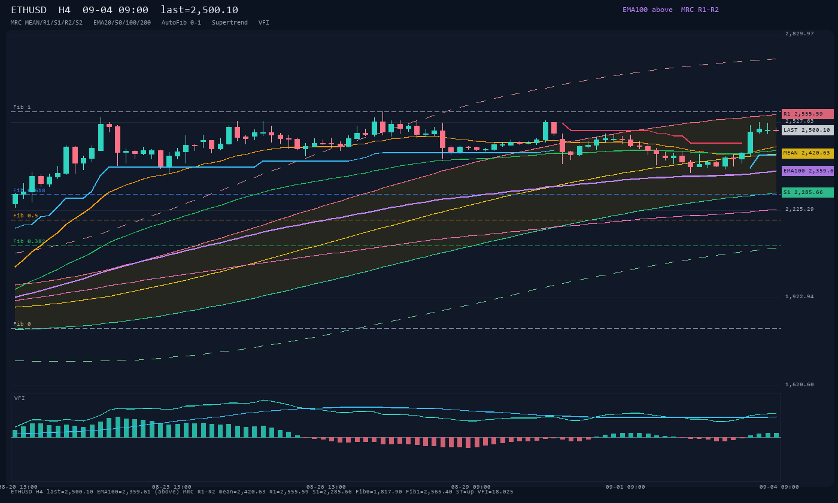The width and height of the screenshot is (838, 503).
Task: Click the VFI panel title label
Action: tap(20, 398)
